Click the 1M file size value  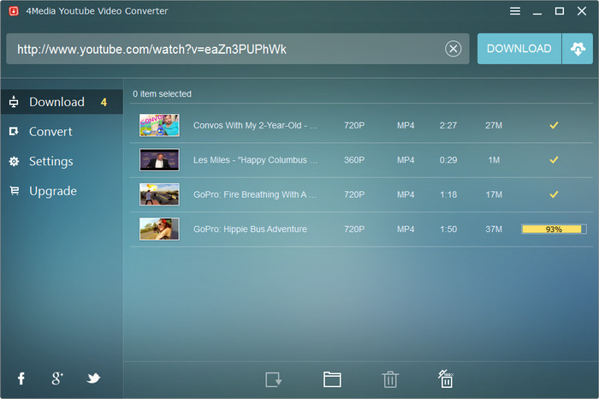pos(494,160)
